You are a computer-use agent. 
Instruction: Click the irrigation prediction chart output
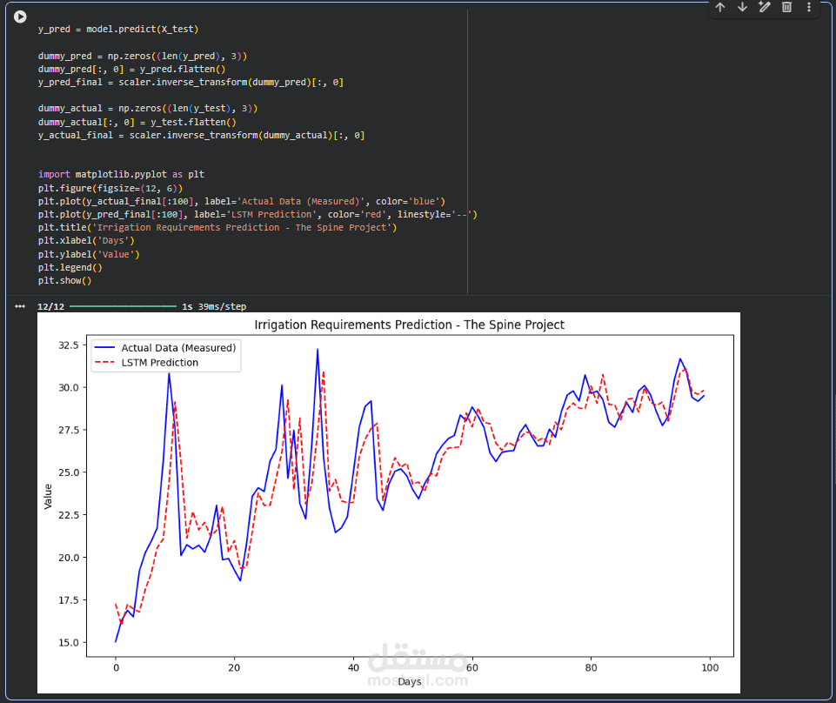[389, 502]
